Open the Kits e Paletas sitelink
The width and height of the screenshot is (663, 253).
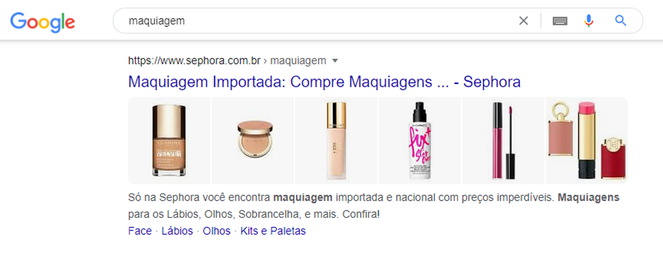click(x=273, y=231)
